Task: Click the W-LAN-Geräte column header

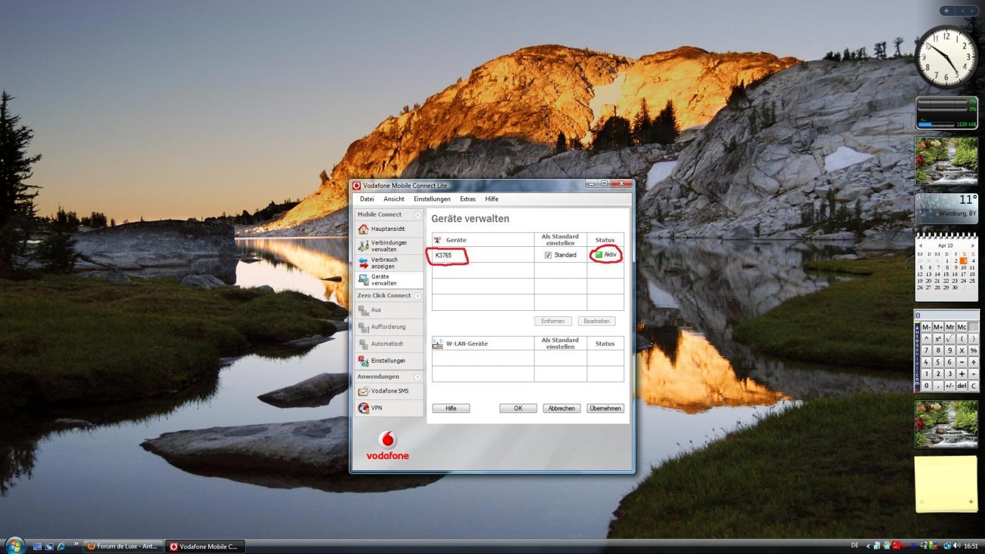Action: [483, 343]
